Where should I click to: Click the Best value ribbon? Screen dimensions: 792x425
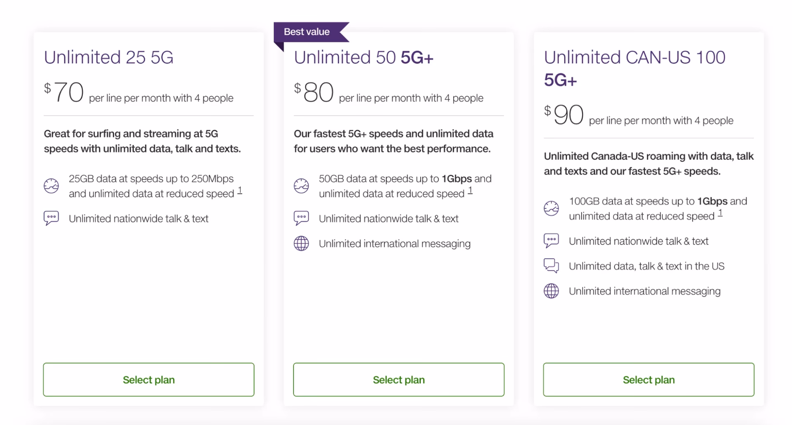coord(307,31)
